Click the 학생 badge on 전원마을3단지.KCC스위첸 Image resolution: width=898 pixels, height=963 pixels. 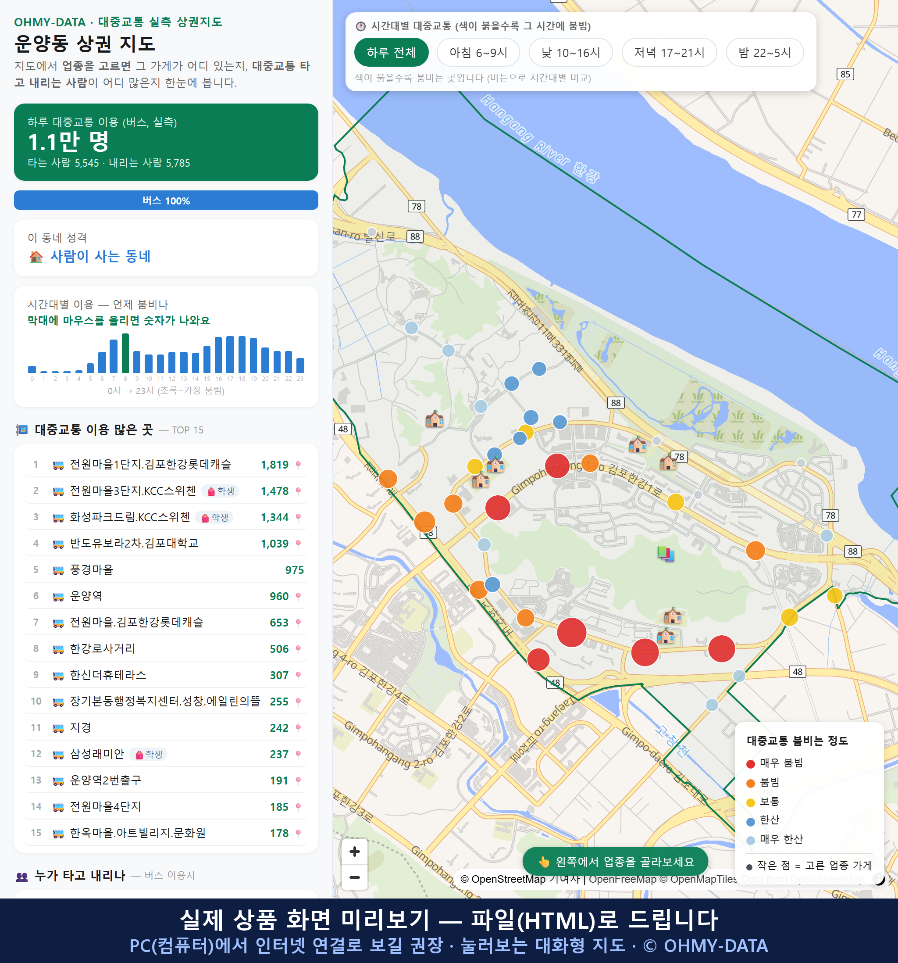pos(220,491)
